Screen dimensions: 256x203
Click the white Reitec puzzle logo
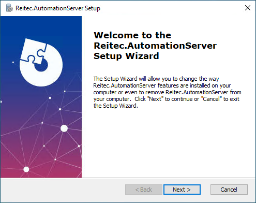(41, 63)
